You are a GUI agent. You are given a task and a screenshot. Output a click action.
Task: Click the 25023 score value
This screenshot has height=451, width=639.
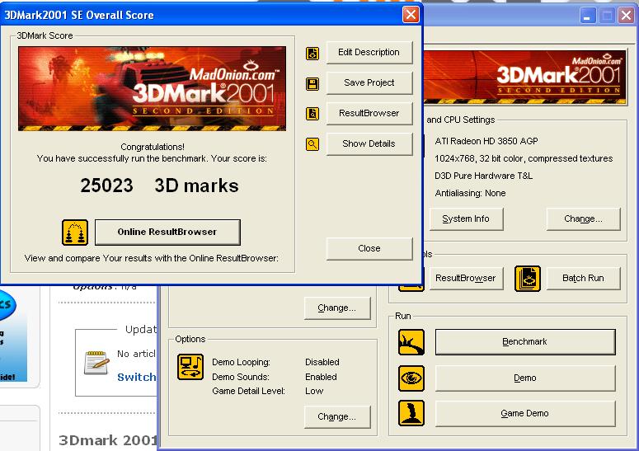pyautogui.click(x=106, y=186)
